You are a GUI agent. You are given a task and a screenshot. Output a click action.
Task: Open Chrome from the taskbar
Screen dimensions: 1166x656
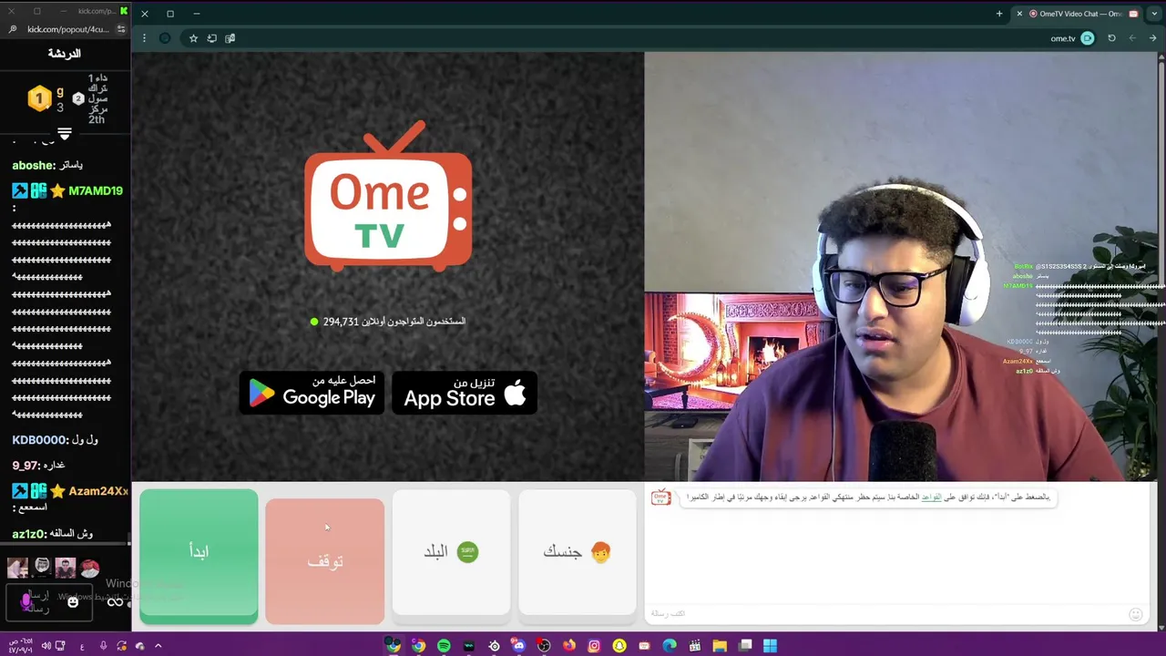[x=418, y=646]
